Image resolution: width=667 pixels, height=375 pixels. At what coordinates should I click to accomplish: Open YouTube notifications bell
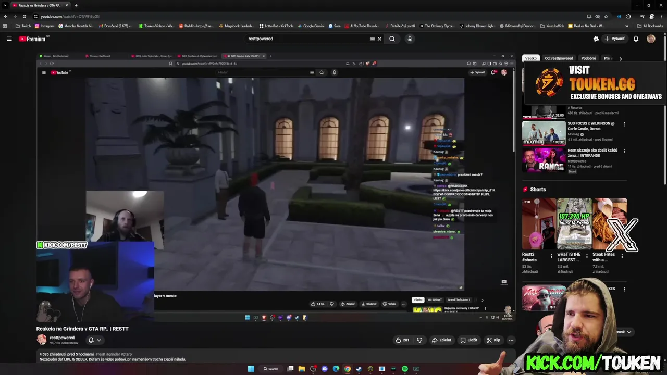pos(636,39)
